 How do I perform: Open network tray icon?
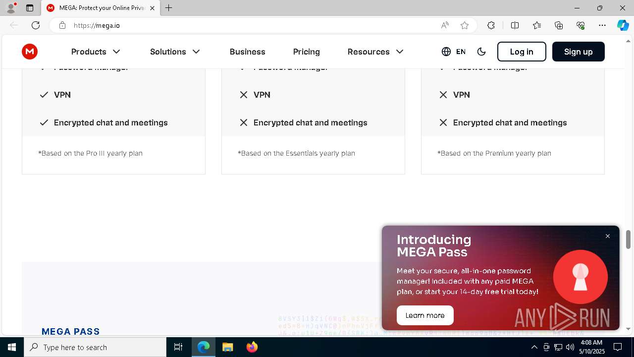(558, 347)
